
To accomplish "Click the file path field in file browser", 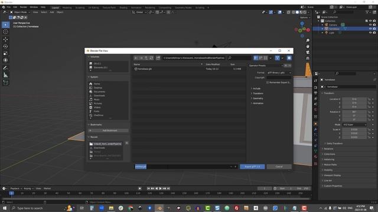I will click(x=194, y=58).
